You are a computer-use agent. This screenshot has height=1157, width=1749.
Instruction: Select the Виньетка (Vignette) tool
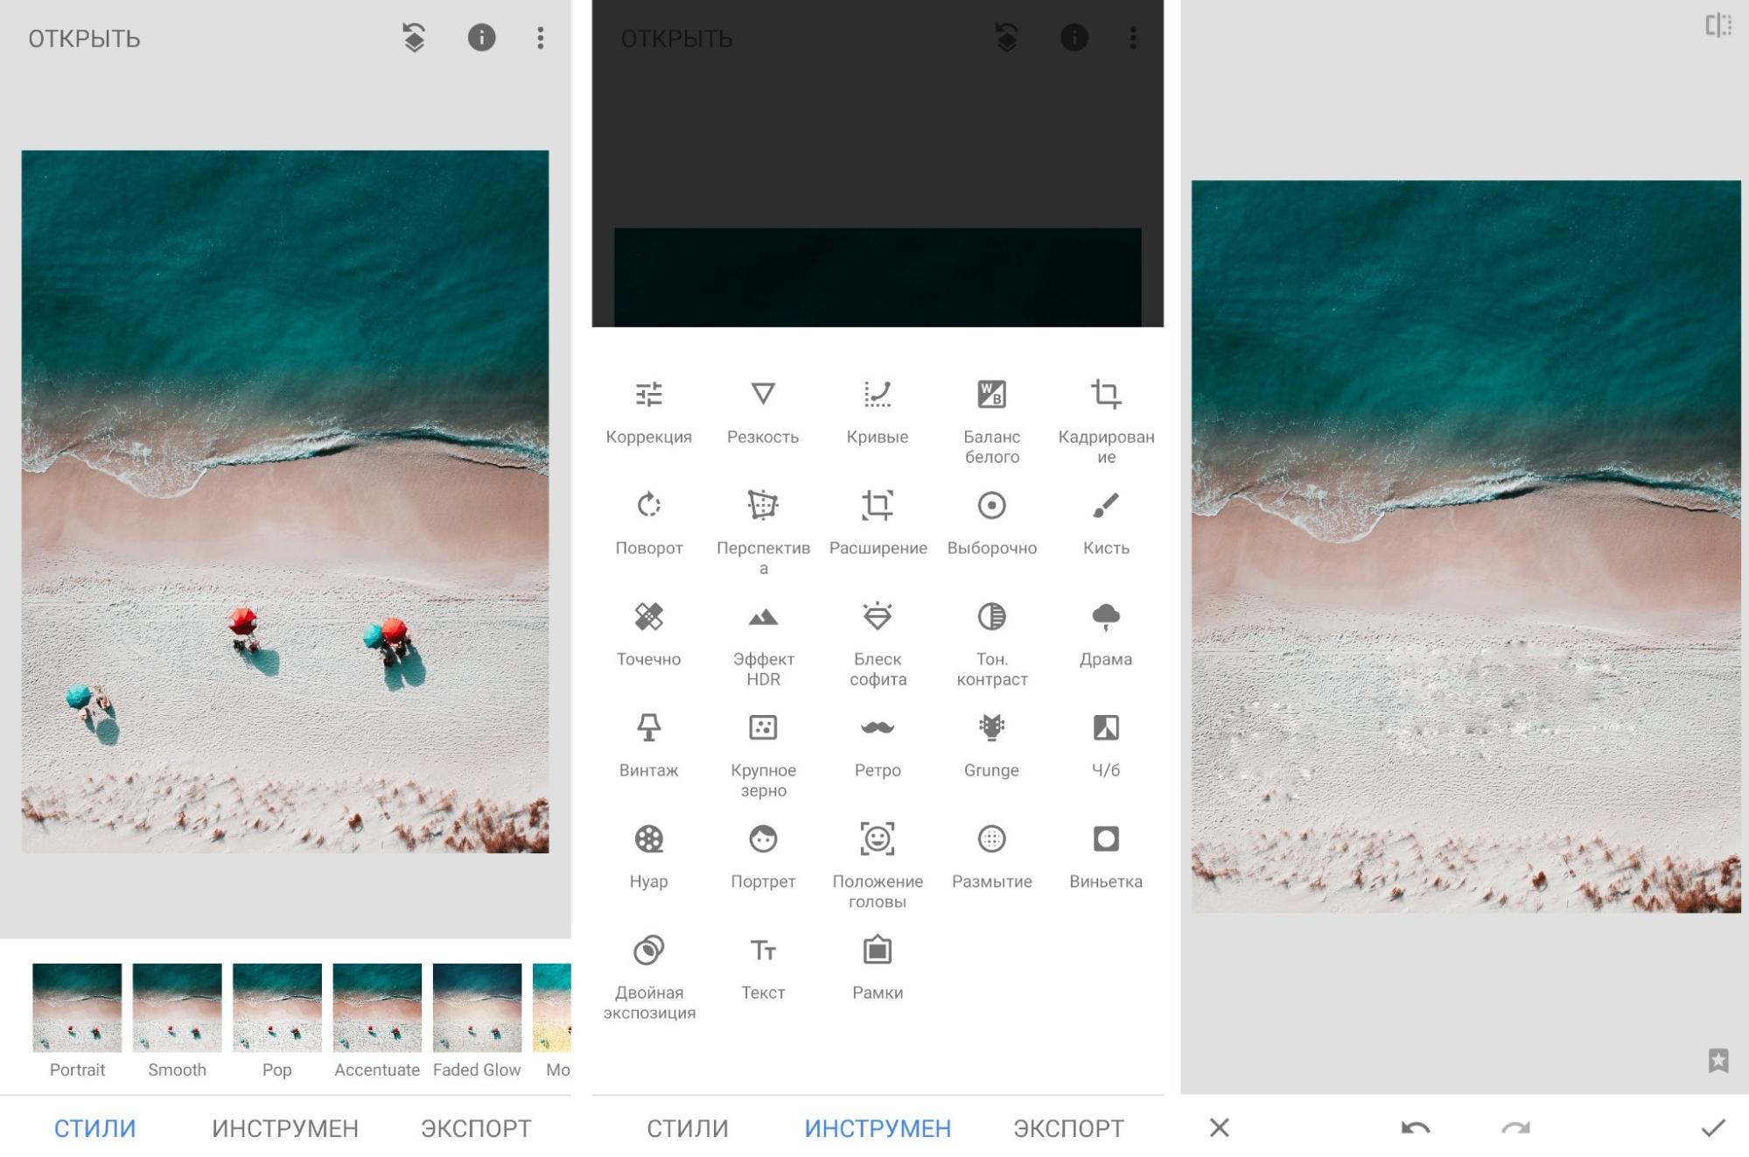point(1103,852)
